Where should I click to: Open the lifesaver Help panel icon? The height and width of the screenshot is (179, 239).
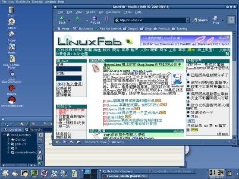pyautogui.click(x=44, y=173)
